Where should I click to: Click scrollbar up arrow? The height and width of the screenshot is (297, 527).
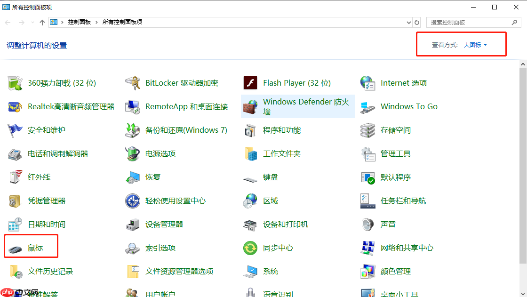pyautogui.click(x=523, y=64)
